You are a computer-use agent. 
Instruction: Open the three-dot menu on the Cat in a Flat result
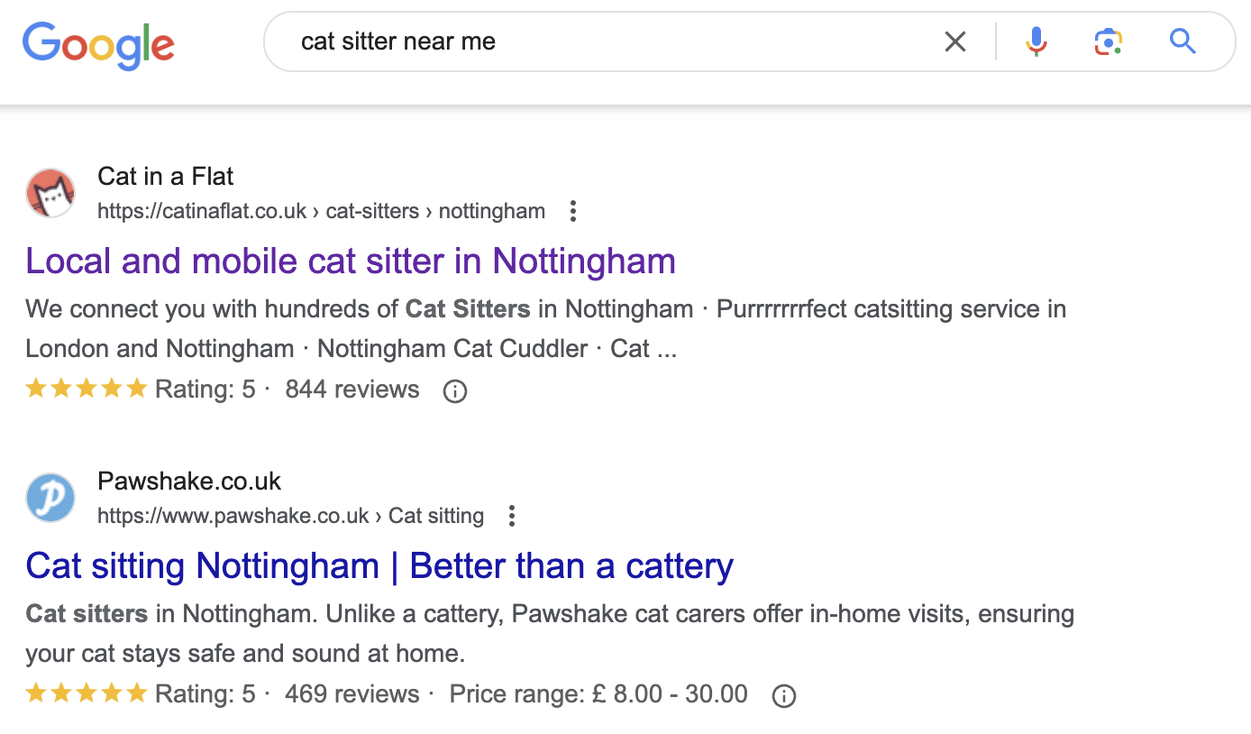(572, 210)
